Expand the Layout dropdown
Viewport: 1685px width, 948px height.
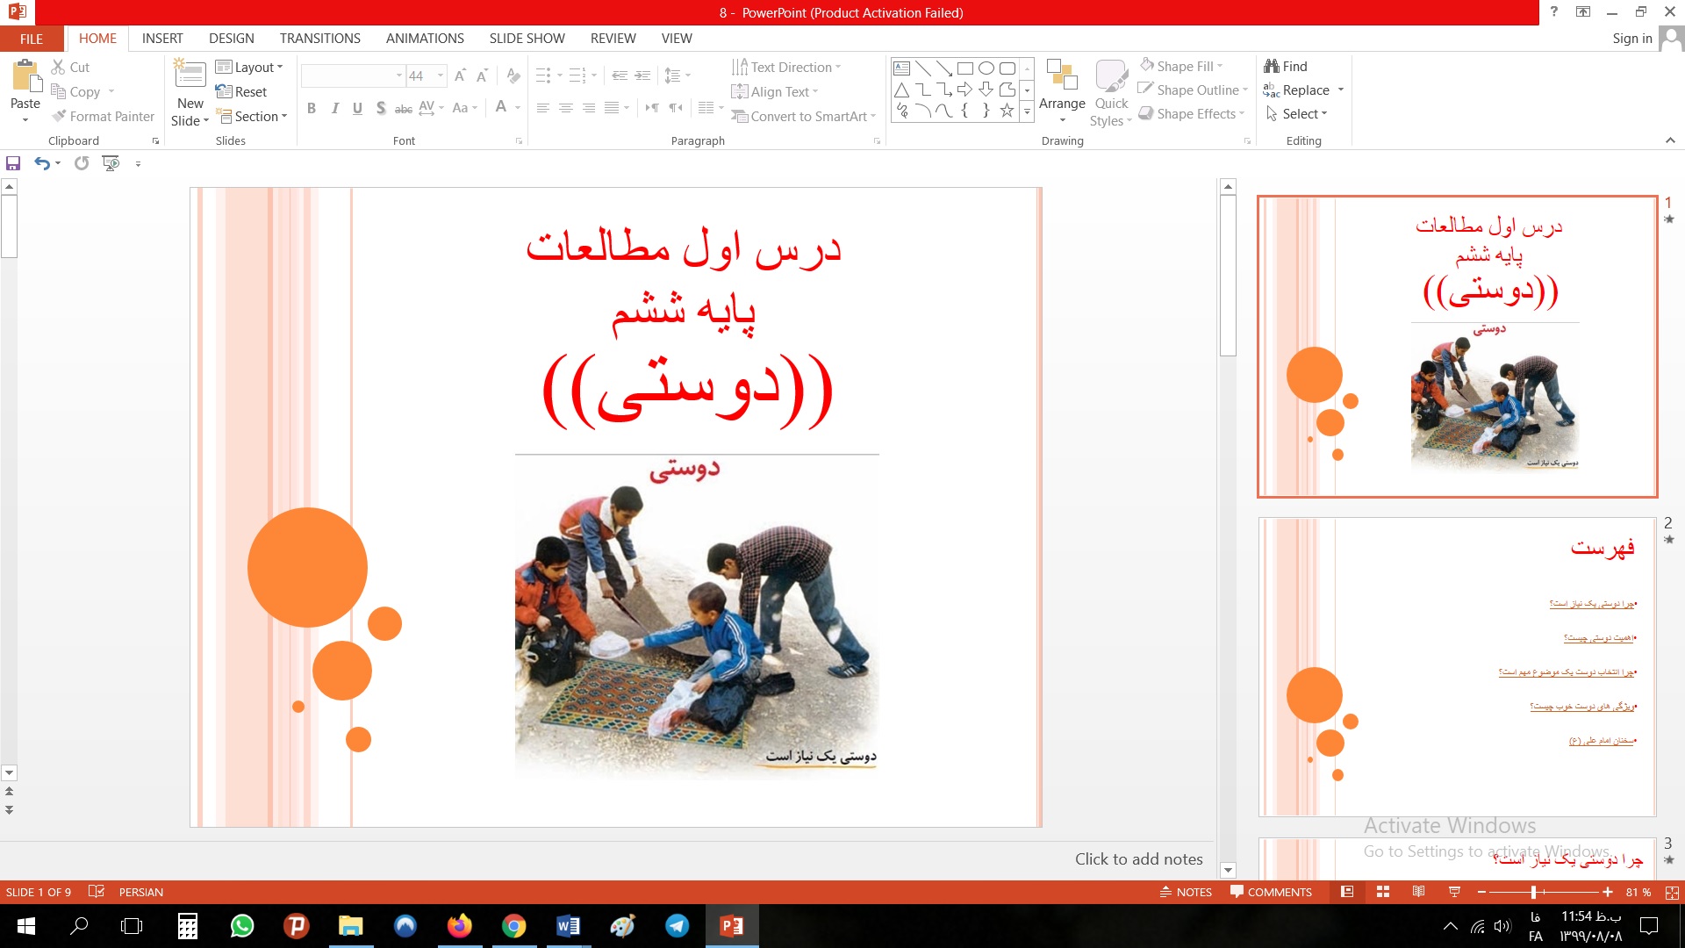(250, 68)
